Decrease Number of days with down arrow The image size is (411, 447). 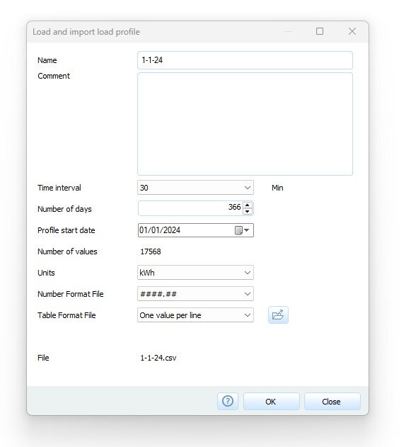(x=248, y=211)
